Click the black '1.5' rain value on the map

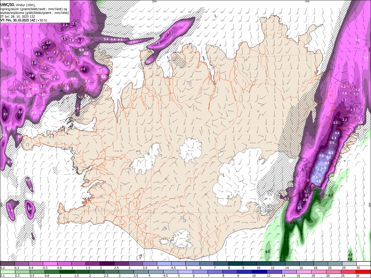tap(287, 249)
